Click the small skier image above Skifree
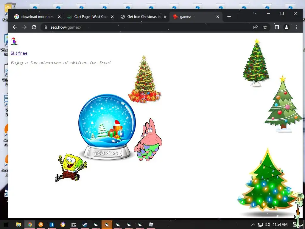 click(x=14, y=41)
